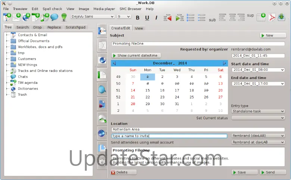
Task: Click the red PDF export icon
Action: pyautogui.click(x=272, y=18)
